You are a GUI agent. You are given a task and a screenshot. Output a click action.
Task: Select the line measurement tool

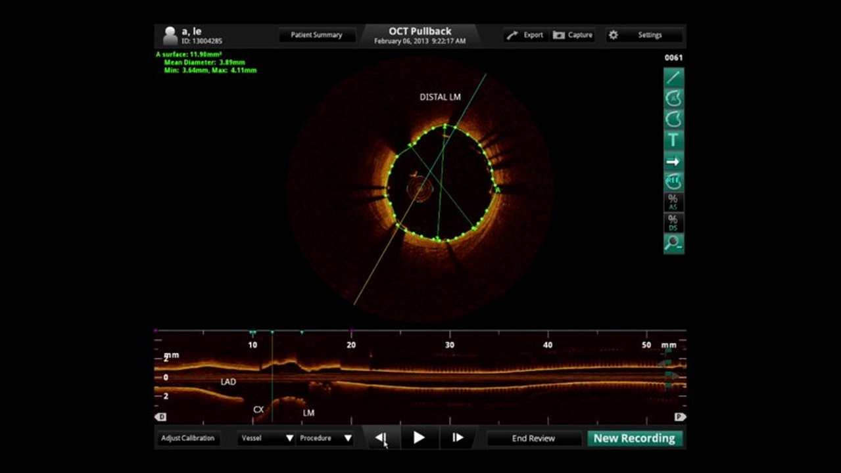673,78
